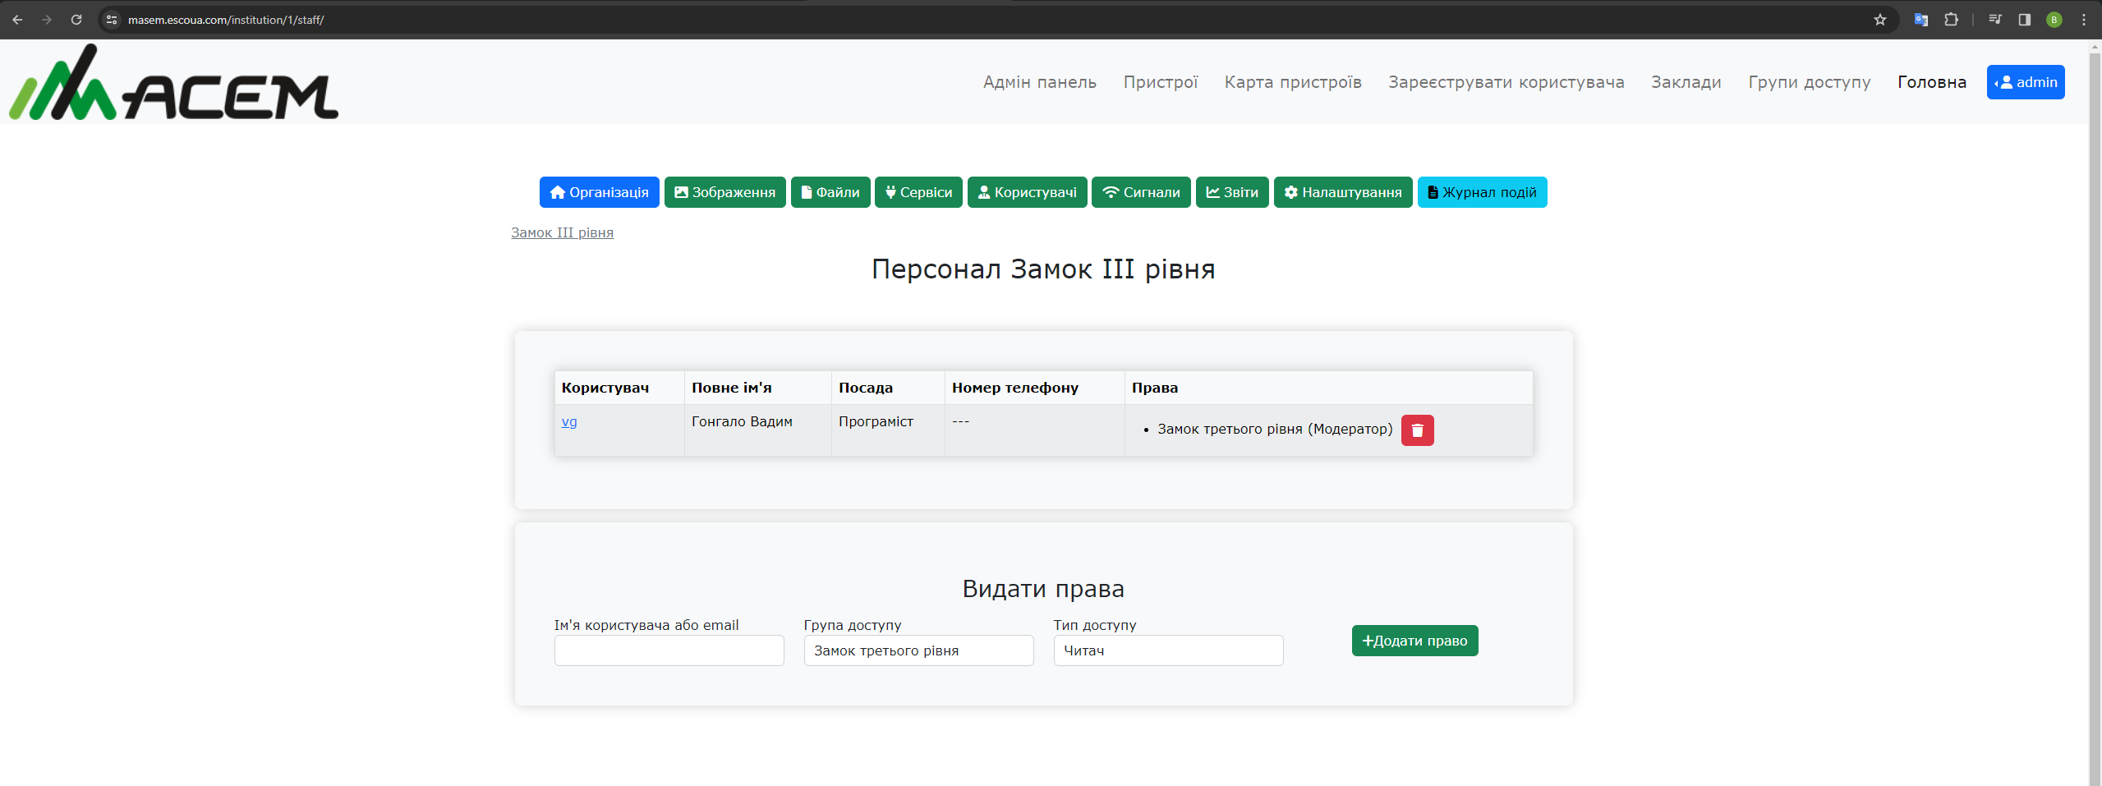Reload the page with browser refresh icon
Image resolution: width=2102 pixels, height=786 pixels.
point(76,20)
